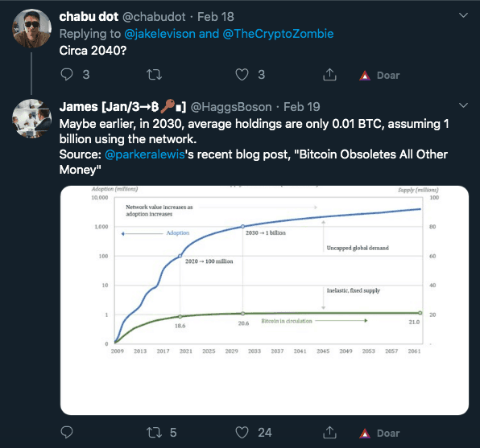
Task: Reply to James HaggsBoson's tweet
Action: [67, 432]
